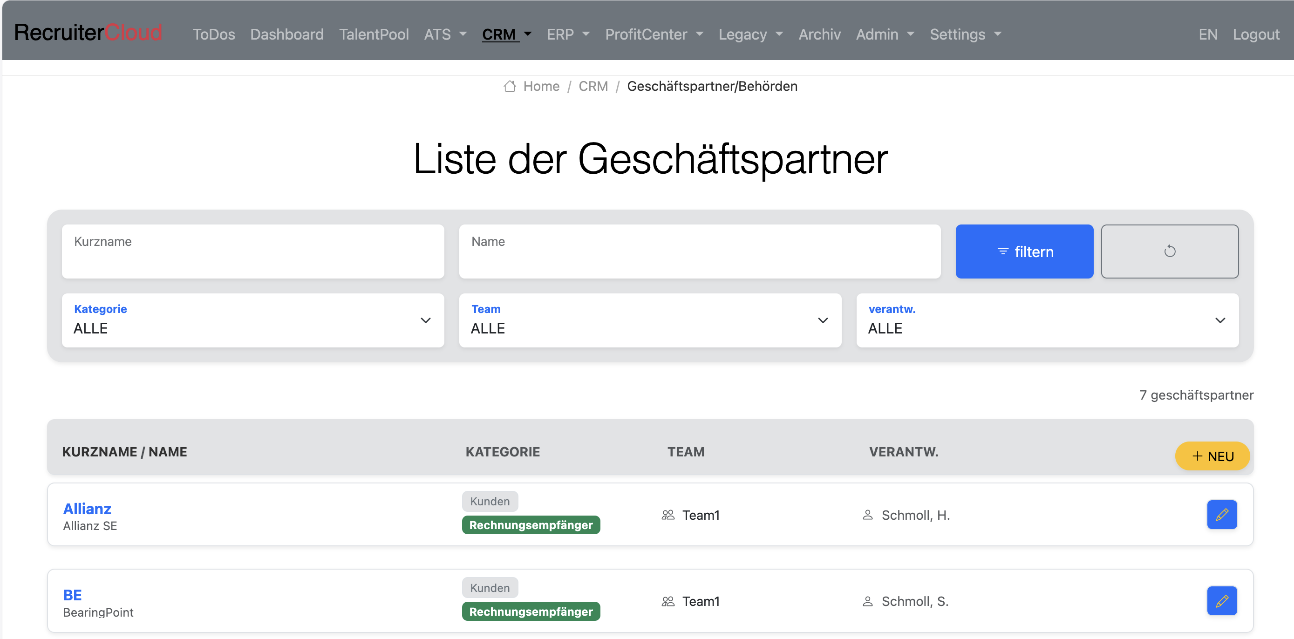Click Logout in the navbar
Screen dimensions: 1294x639
tap(1256, 34)
